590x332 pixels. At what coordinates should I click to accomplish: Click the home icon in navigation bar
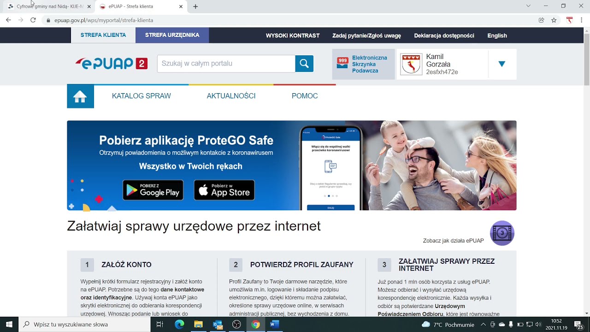pos(80,96)
